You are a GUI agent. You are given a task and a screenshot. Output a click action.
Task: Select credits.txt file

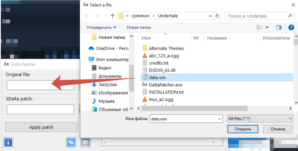[x=159, y=63]
